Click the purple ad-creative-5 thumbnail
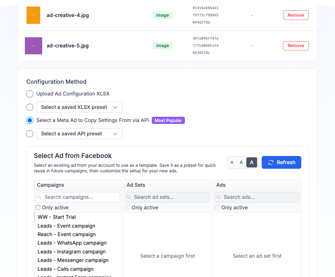 point(33,46)
